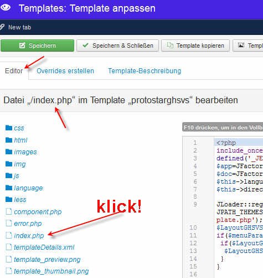Click line number 10 in gutter

193,228
